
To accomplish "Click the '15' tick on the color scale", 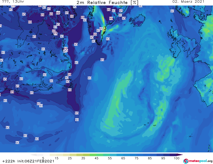I will point(56,158).
